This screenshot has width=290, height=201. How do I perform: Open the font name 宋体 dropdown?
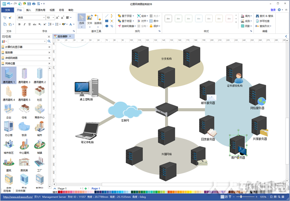pos(44,17)
